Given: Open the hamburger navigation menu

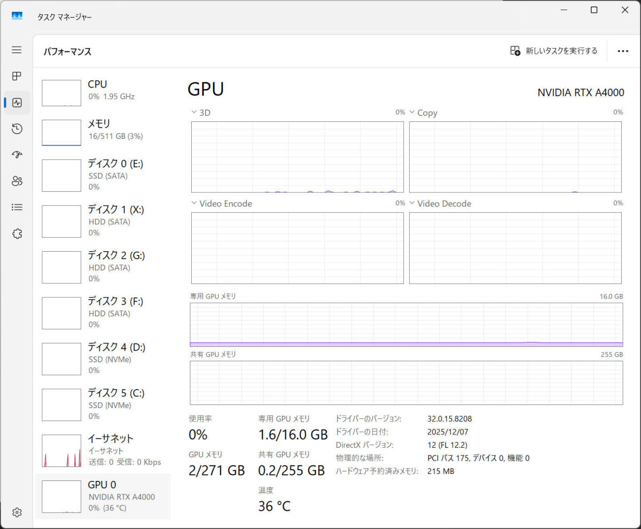Looking at the screenshot, I should (x=17, y=50).
